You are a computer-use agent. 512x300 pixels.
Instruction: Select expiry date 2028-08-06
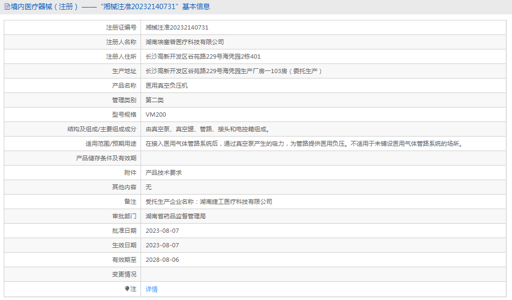pos(162,260)
